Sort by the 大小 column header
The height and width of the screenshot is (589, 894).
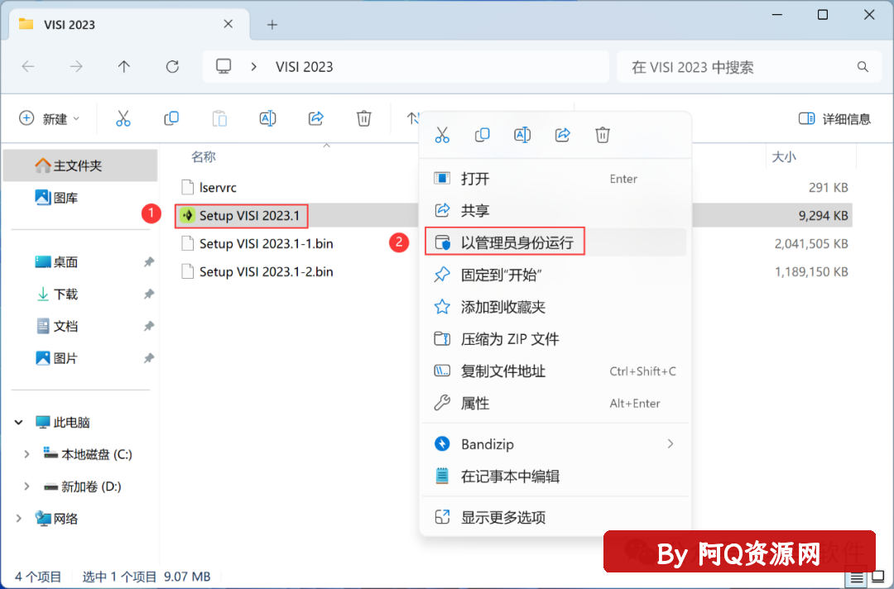[x=784, y=156]
